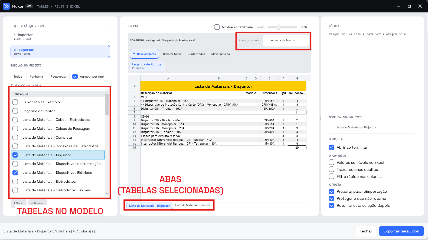Image resolution: width=428 pixels, height=240 pixels.
Task: Click the table list scrollbar thumb
Action: (107, 105)
